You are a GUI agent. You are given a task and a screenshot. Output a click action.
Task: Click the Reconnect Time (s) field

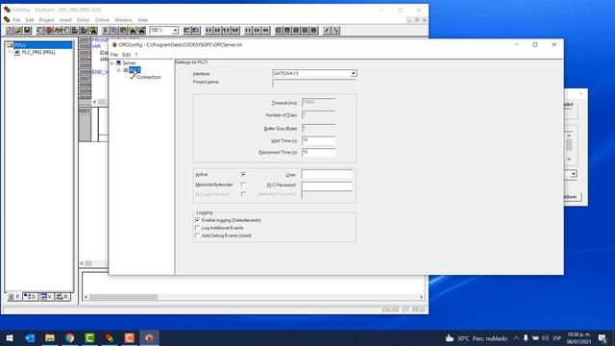click(x=318, y=152)
